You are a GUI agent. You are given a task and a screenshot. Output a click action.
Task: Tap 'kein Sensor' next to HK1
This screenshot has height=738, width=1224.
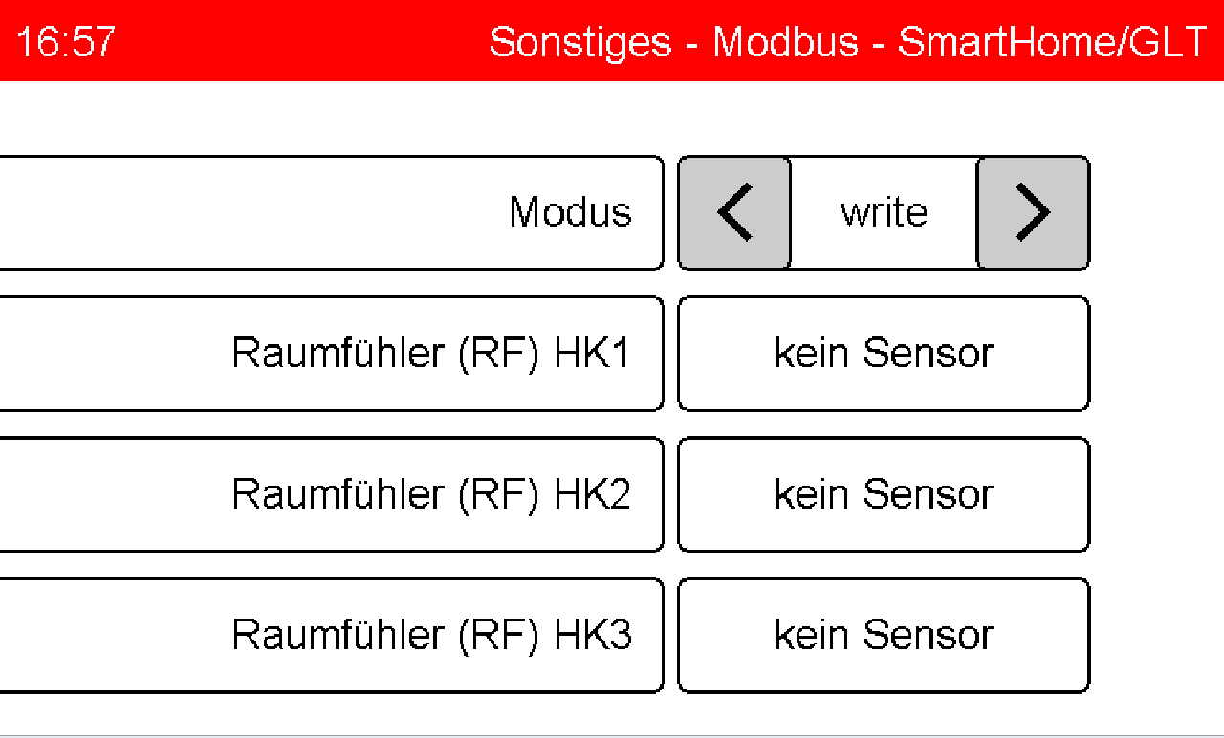pos(884,354)
